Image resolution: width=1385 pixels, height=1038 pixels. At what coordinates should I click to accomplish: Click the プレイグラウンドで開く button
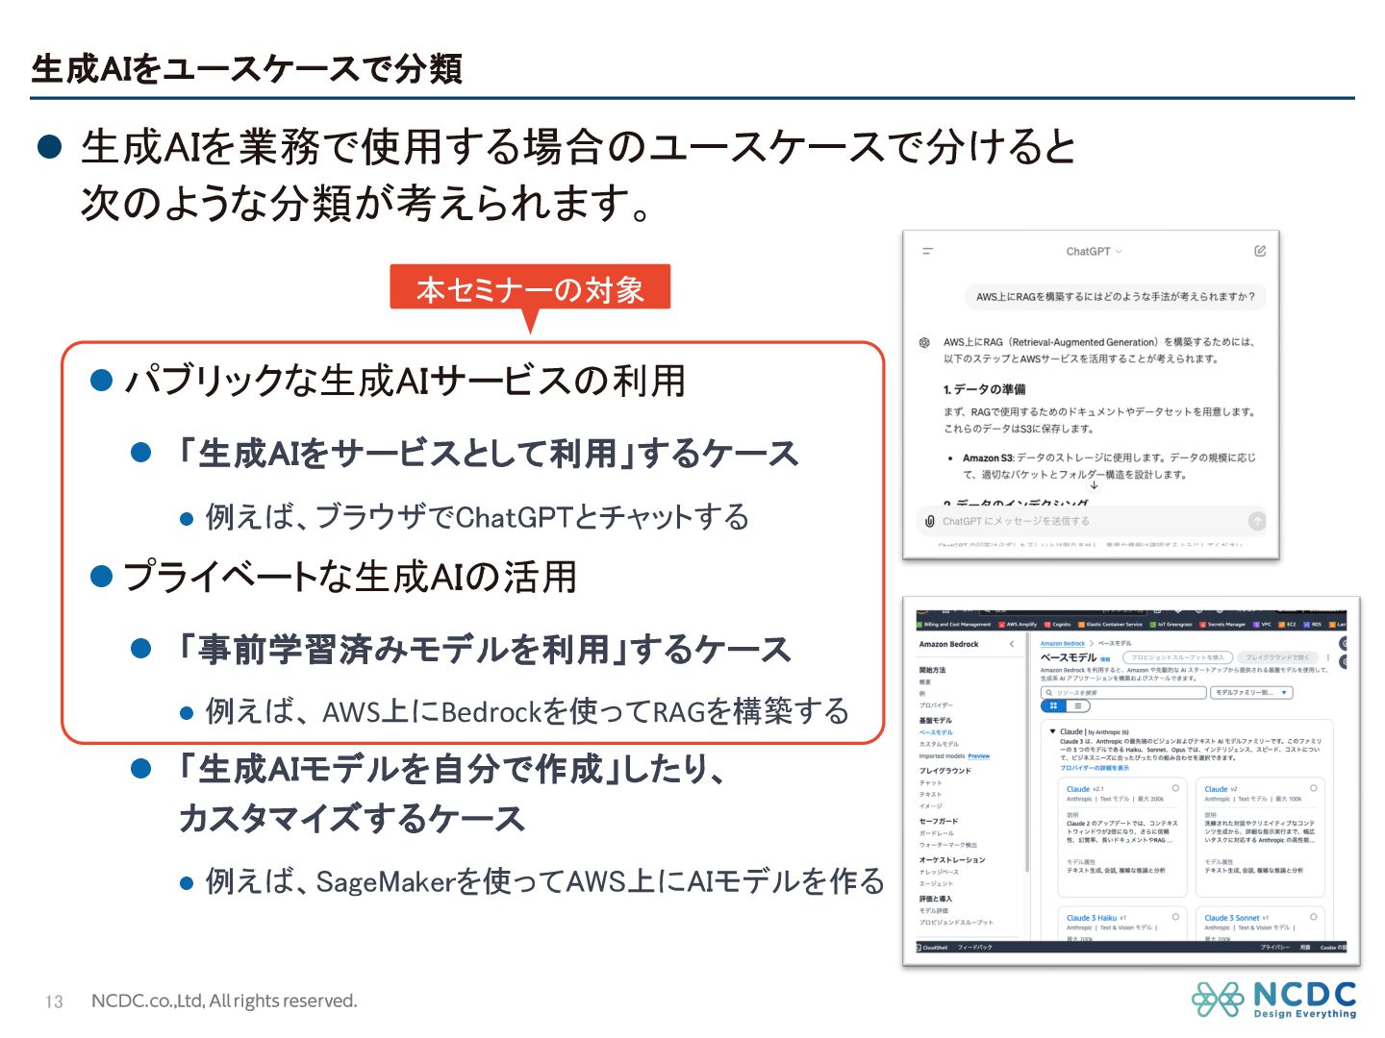[1278, 657]
